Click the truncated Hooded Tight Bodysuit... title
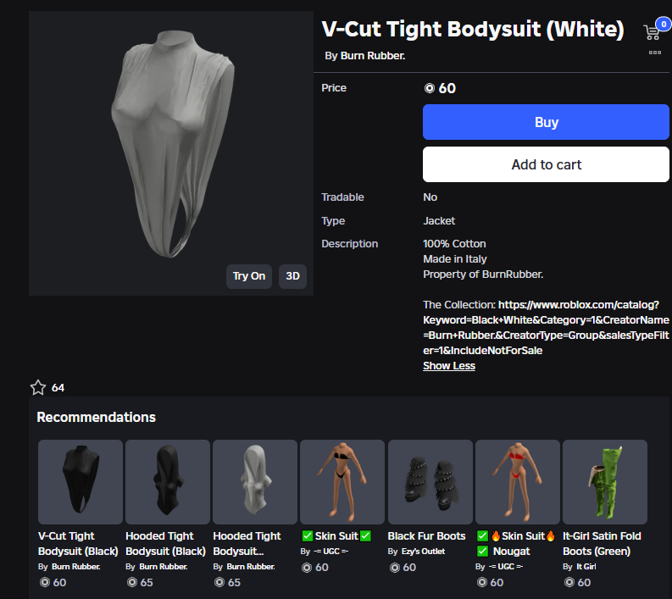 (247, 543)
